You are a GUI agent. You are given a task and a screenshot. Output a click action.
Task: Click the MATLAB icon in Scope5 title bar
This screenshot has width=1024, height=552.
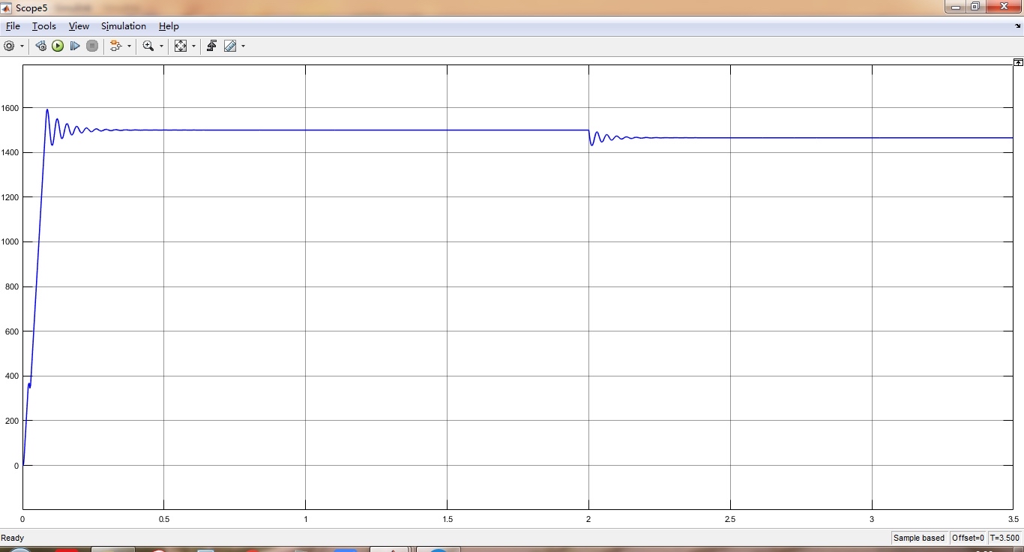(x=7, y=7)
